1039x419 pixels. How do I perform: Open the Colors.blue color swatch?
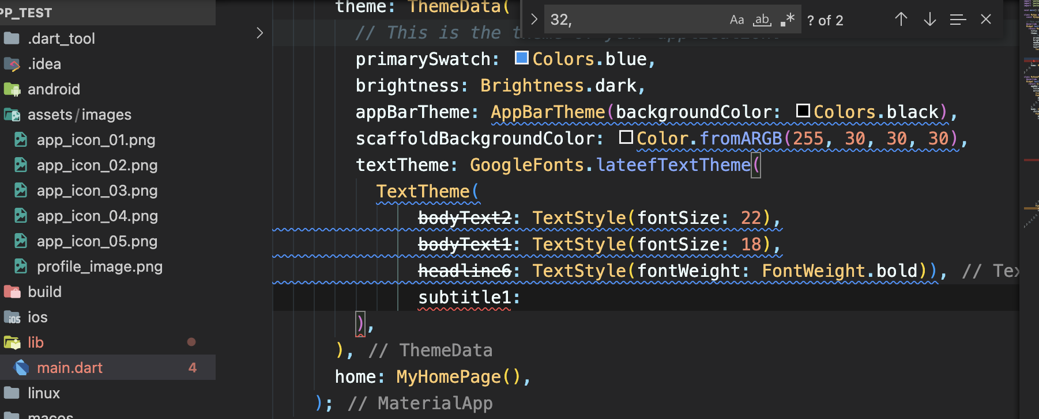[x=522, y=58]
